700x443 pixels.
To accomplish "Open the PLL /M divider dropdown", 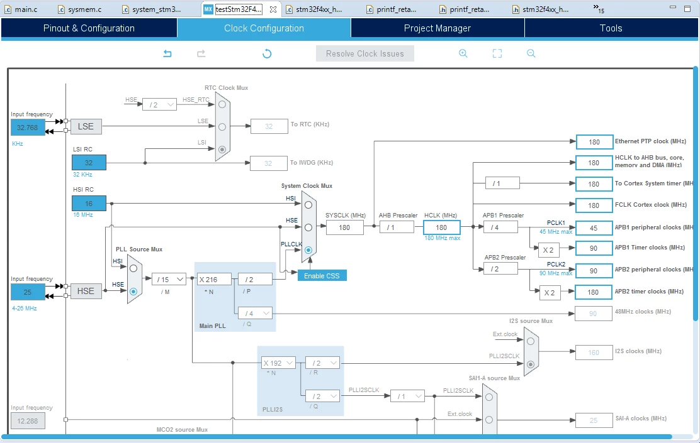I will tap(169, 280).
